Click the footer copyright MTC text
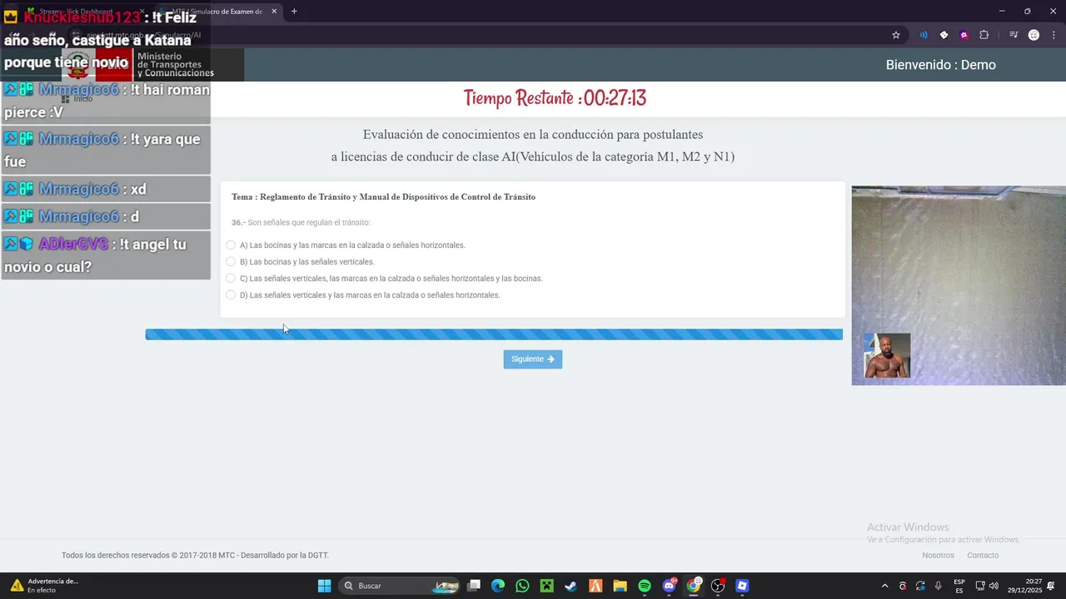The height and width of the screenshot is (599, 1066). [195, 555]
